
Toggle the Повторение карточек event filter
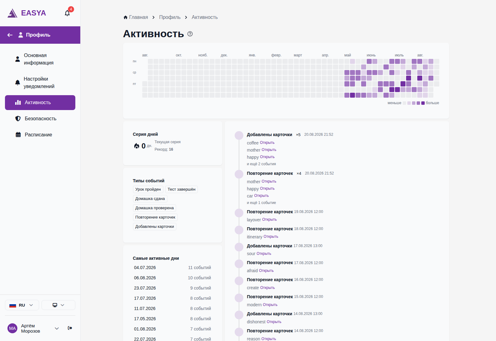(x=155, y=217)
